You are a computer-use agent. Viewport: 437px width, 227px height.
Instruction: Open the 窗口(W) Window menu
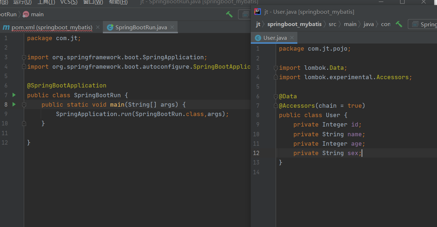[x=93, y=2]
